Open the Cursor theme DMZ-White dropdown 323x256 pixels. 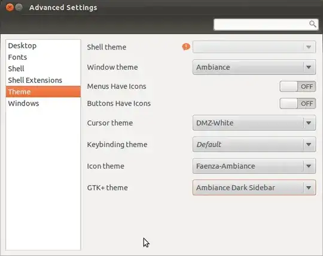pos(254,123)
